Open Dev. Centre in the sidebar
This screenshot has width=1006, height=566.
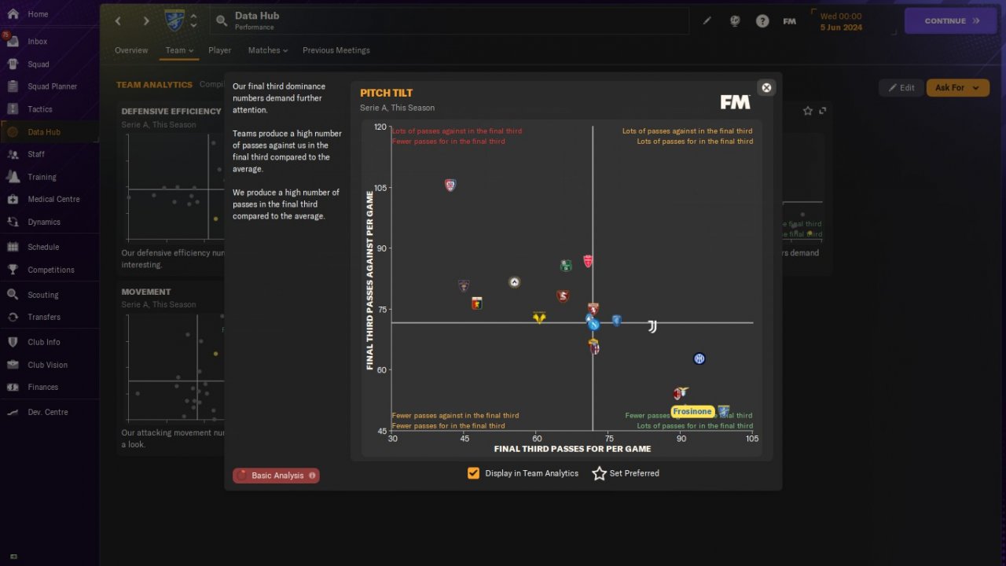pos(50,412)
